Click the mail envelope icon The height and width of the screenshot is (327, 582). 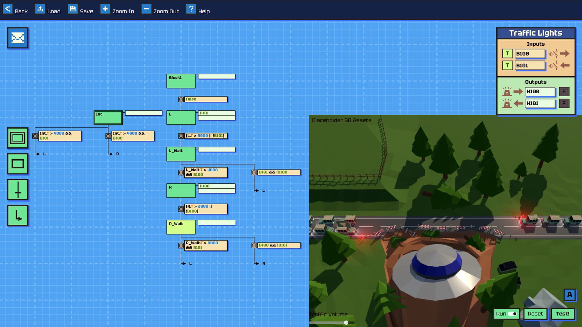(18, 38)
